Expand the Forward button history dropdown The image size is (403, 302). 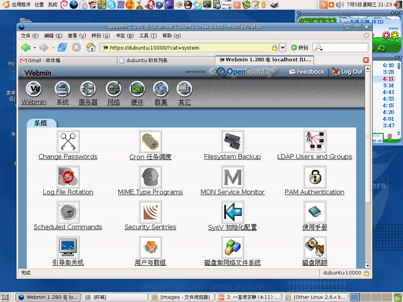click(53, 48)
